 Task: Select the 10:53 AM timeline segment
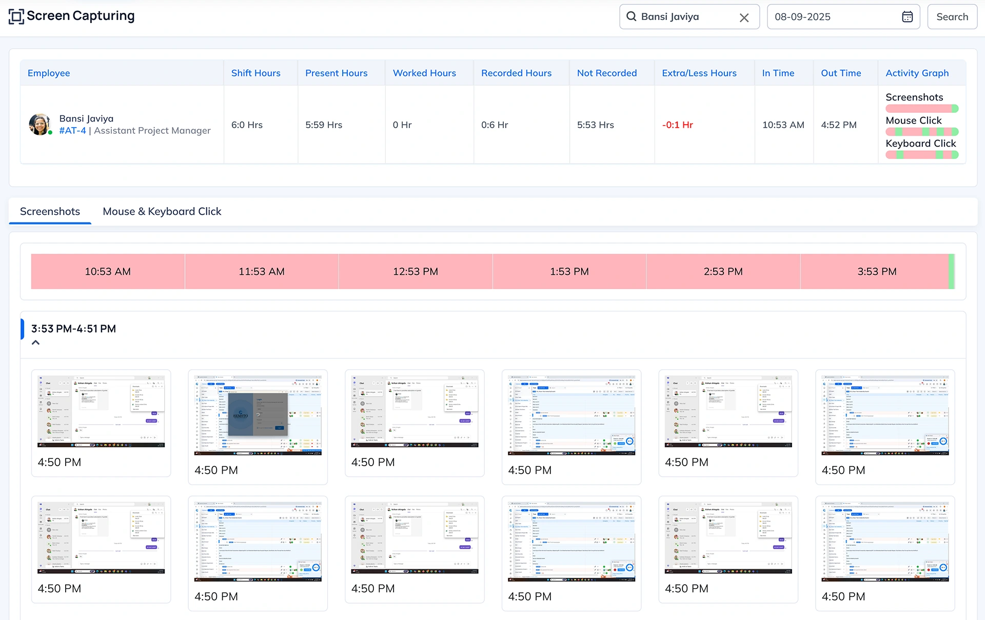coord(108,271)
